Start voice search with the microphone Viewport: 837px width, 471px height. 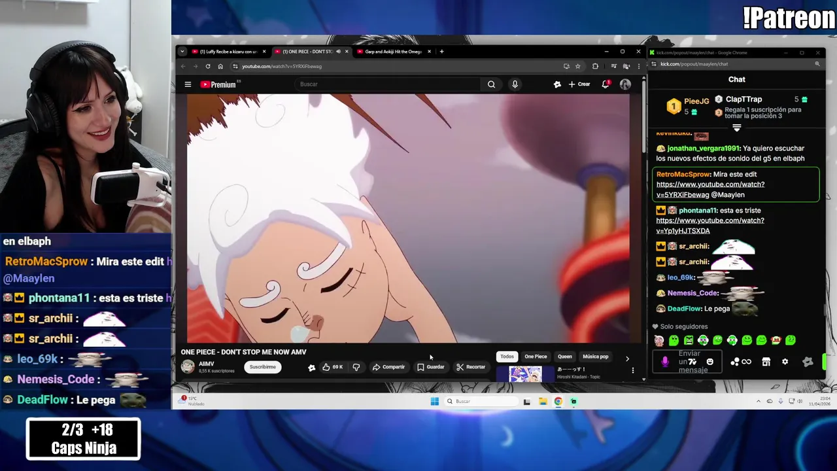click(x=515, y=84)
